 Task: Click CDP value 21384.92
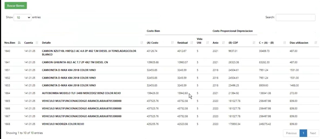point(234,93)
